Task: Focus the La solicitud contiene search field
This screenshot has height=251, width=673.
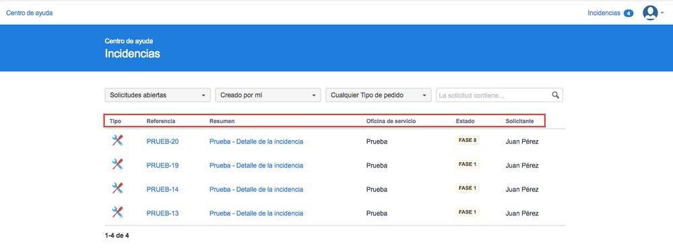Action: click(499, 96)
